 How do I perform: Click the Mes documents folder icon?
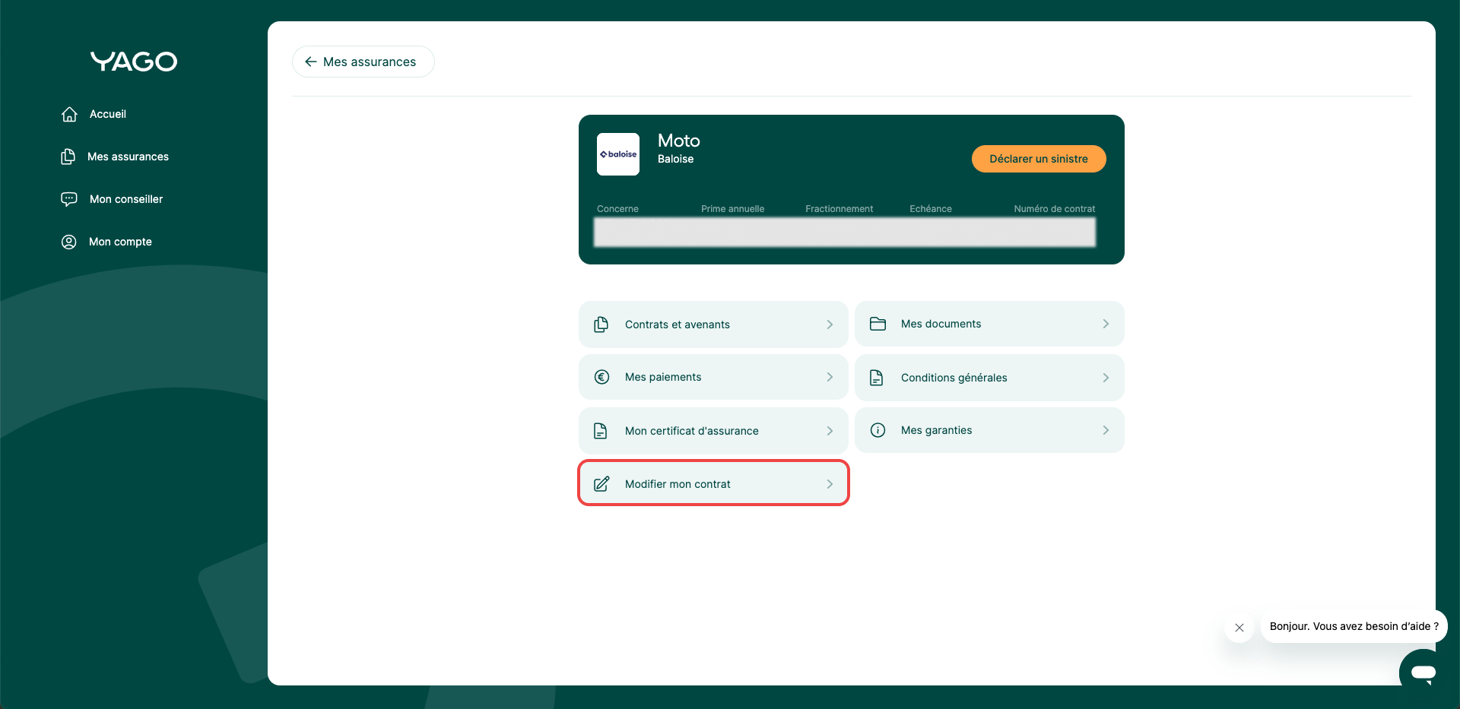pyautogui.click(x=878, y=324)
